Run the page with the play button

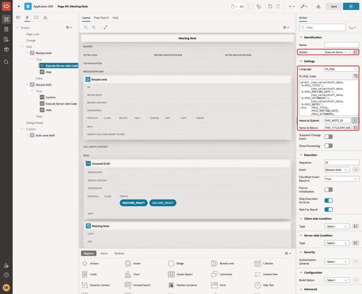point(351,6)
